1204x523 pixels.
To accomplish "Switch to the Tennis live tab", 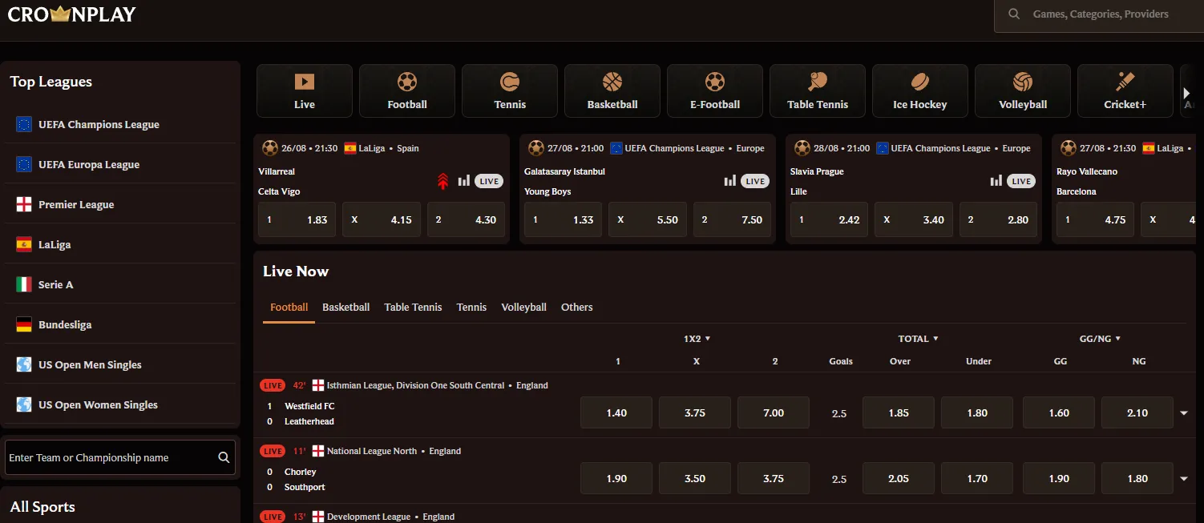I will pos(471,308).
